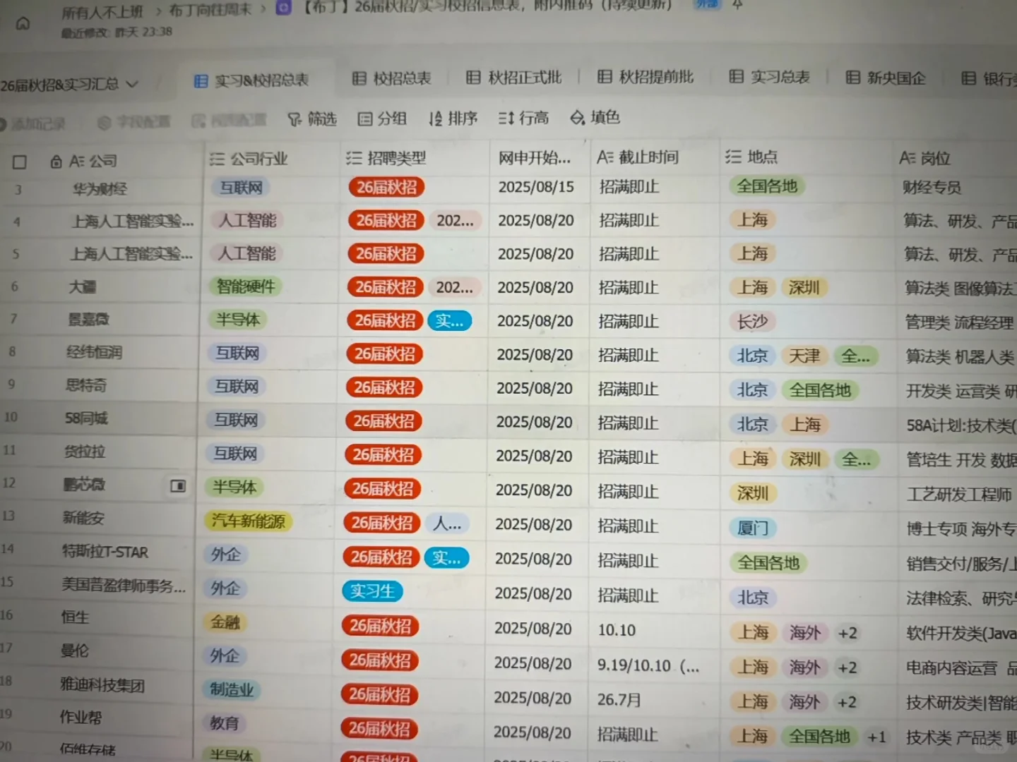Open the 所有人不上班 breadcrumb link

[102, 11]
